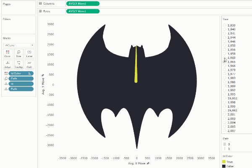
Task: Select year 19,992 radio button
Action: tap(225, 110)
